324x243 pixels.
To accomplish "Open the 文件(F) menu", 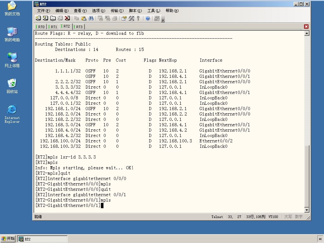I will pyautogui.click(x=44, y=11).
